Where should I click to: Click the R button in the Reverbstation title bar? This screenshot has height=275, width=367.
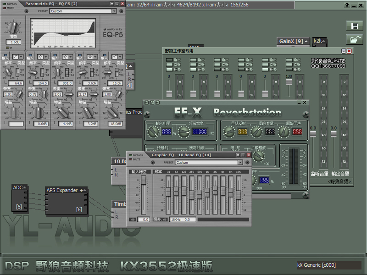(146, 102)
